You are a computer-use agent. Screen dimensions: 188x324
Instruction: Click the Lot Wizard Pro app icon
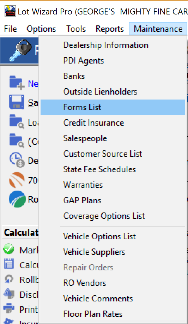tap(10, 11)
